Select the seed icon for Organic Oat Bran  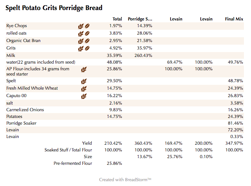pos(87,41)
